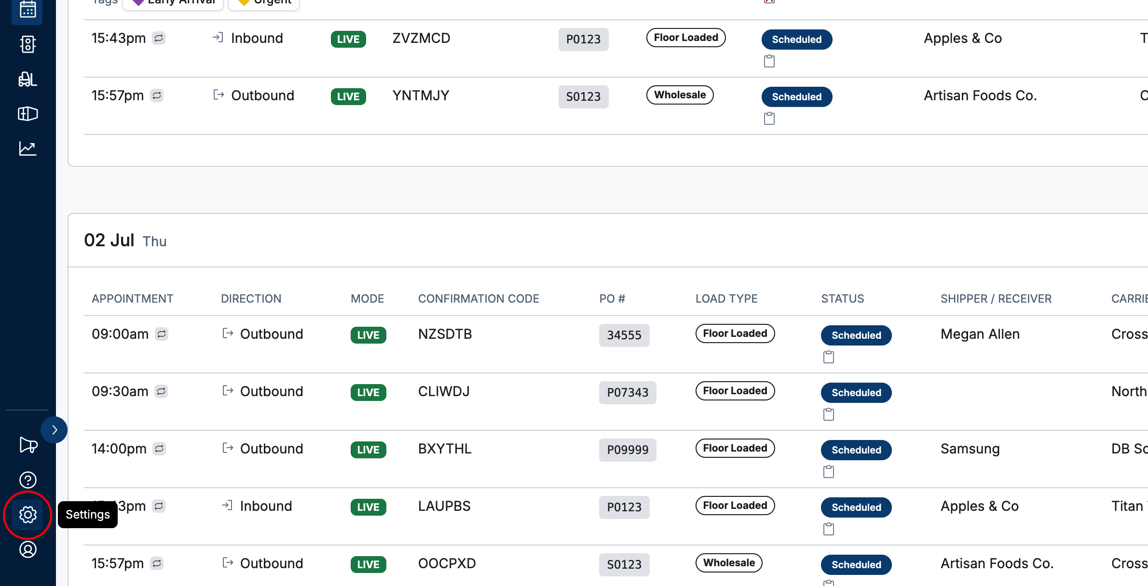Image resolution: width=1148 pixels, height=586 pixels.
Task: Open the user profile icon in sidebar
Action: click(x=28, y=549)
